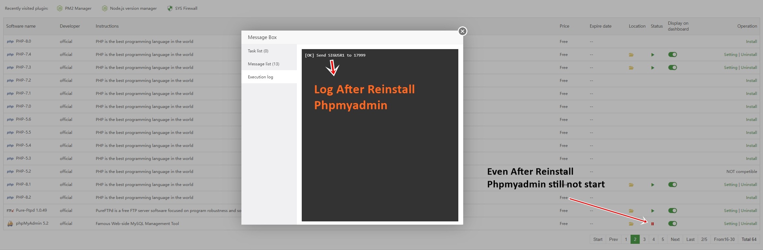Click the php icon beside PHP-8.2
The image size is (763, 250).
[10, 198]
